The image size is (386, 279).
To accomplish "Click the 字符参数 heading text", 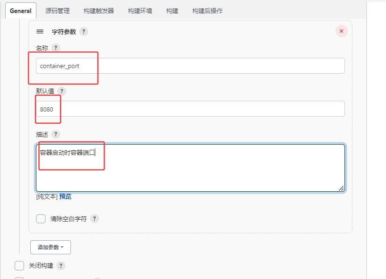I will (x=64, y=32).
